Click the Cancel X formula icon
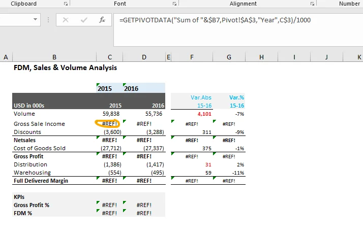363x237 pixels. 66,20
